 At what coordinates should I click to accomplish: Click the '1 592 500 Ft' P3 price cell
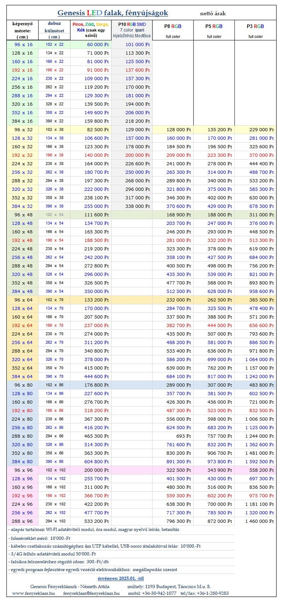255,461
